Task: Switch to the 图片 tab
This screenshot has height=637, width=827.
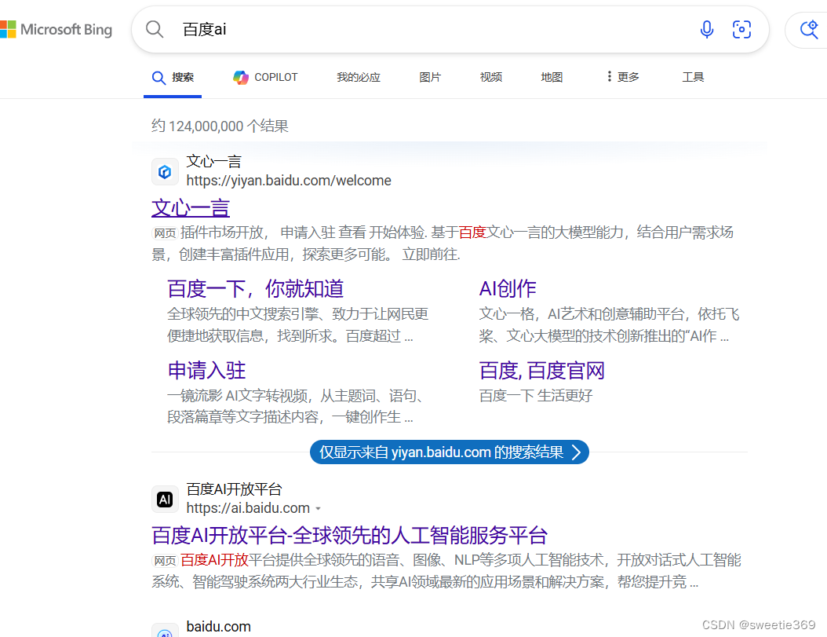Action: pos(430,78)
